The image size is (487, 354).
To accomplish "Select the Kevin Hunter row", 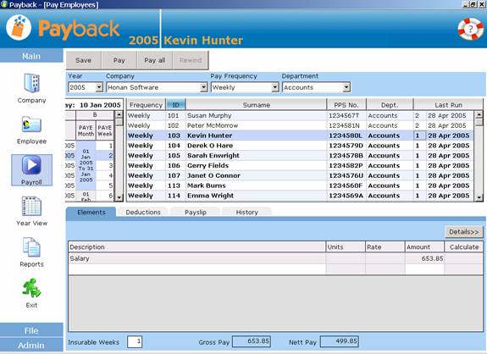I will pos(300,136).
